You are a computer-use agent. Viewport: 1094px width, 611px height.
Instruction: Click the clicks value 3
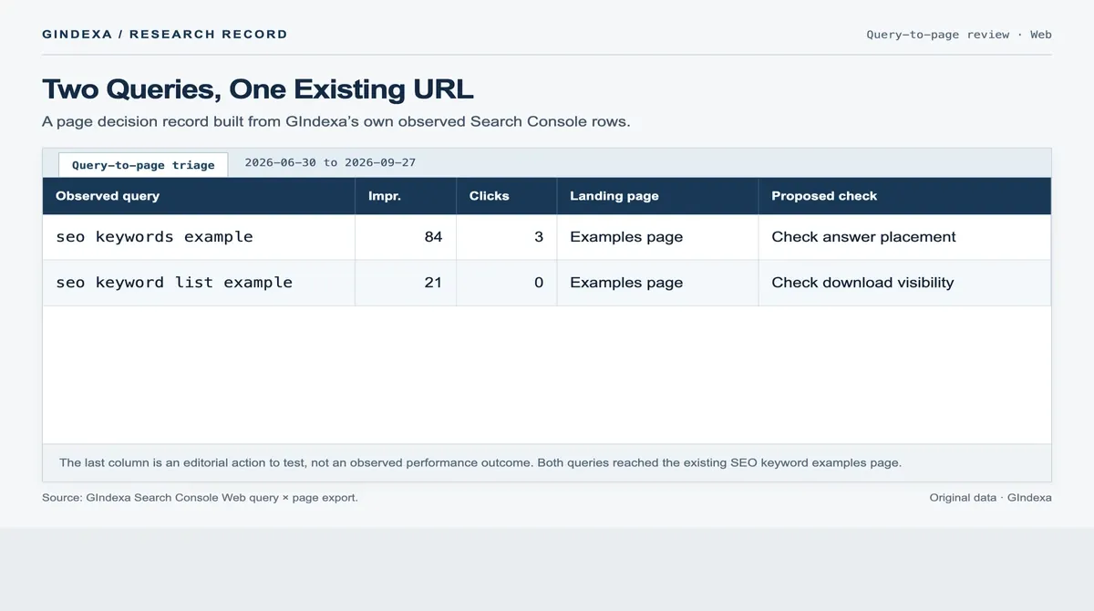(x=539, y=237)
